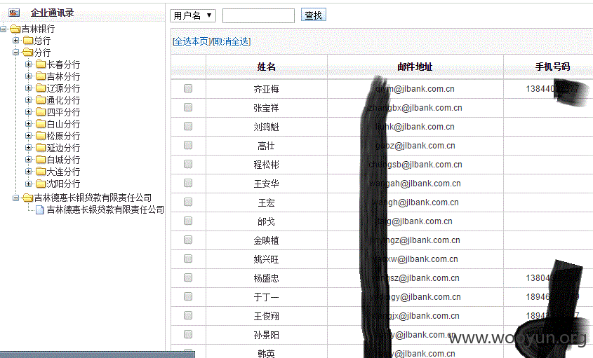Collapse the 吉林德惠长银贷款有限责任公司 folder node
Screen dimensions: 593x358
tap(15, 198)
